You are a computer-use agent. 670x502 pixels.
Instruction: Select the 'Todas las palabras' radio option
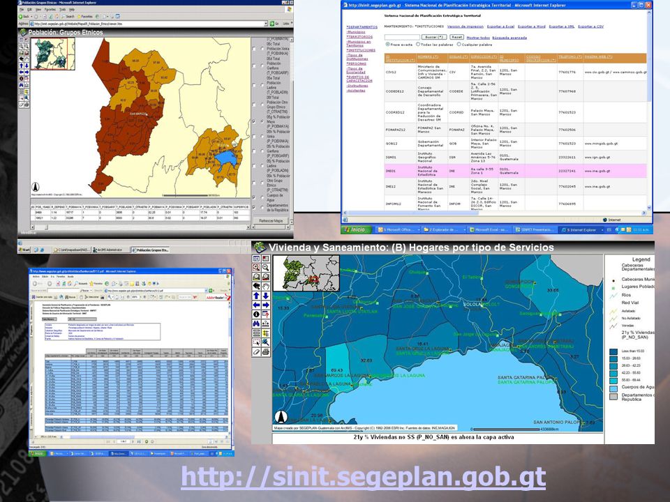tap(418, 45)
